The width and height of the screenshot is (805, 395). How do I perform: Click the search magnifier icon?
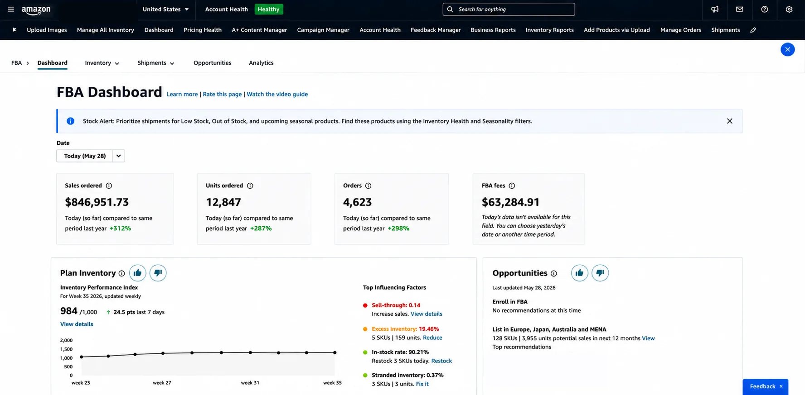(x=450, y=9)
